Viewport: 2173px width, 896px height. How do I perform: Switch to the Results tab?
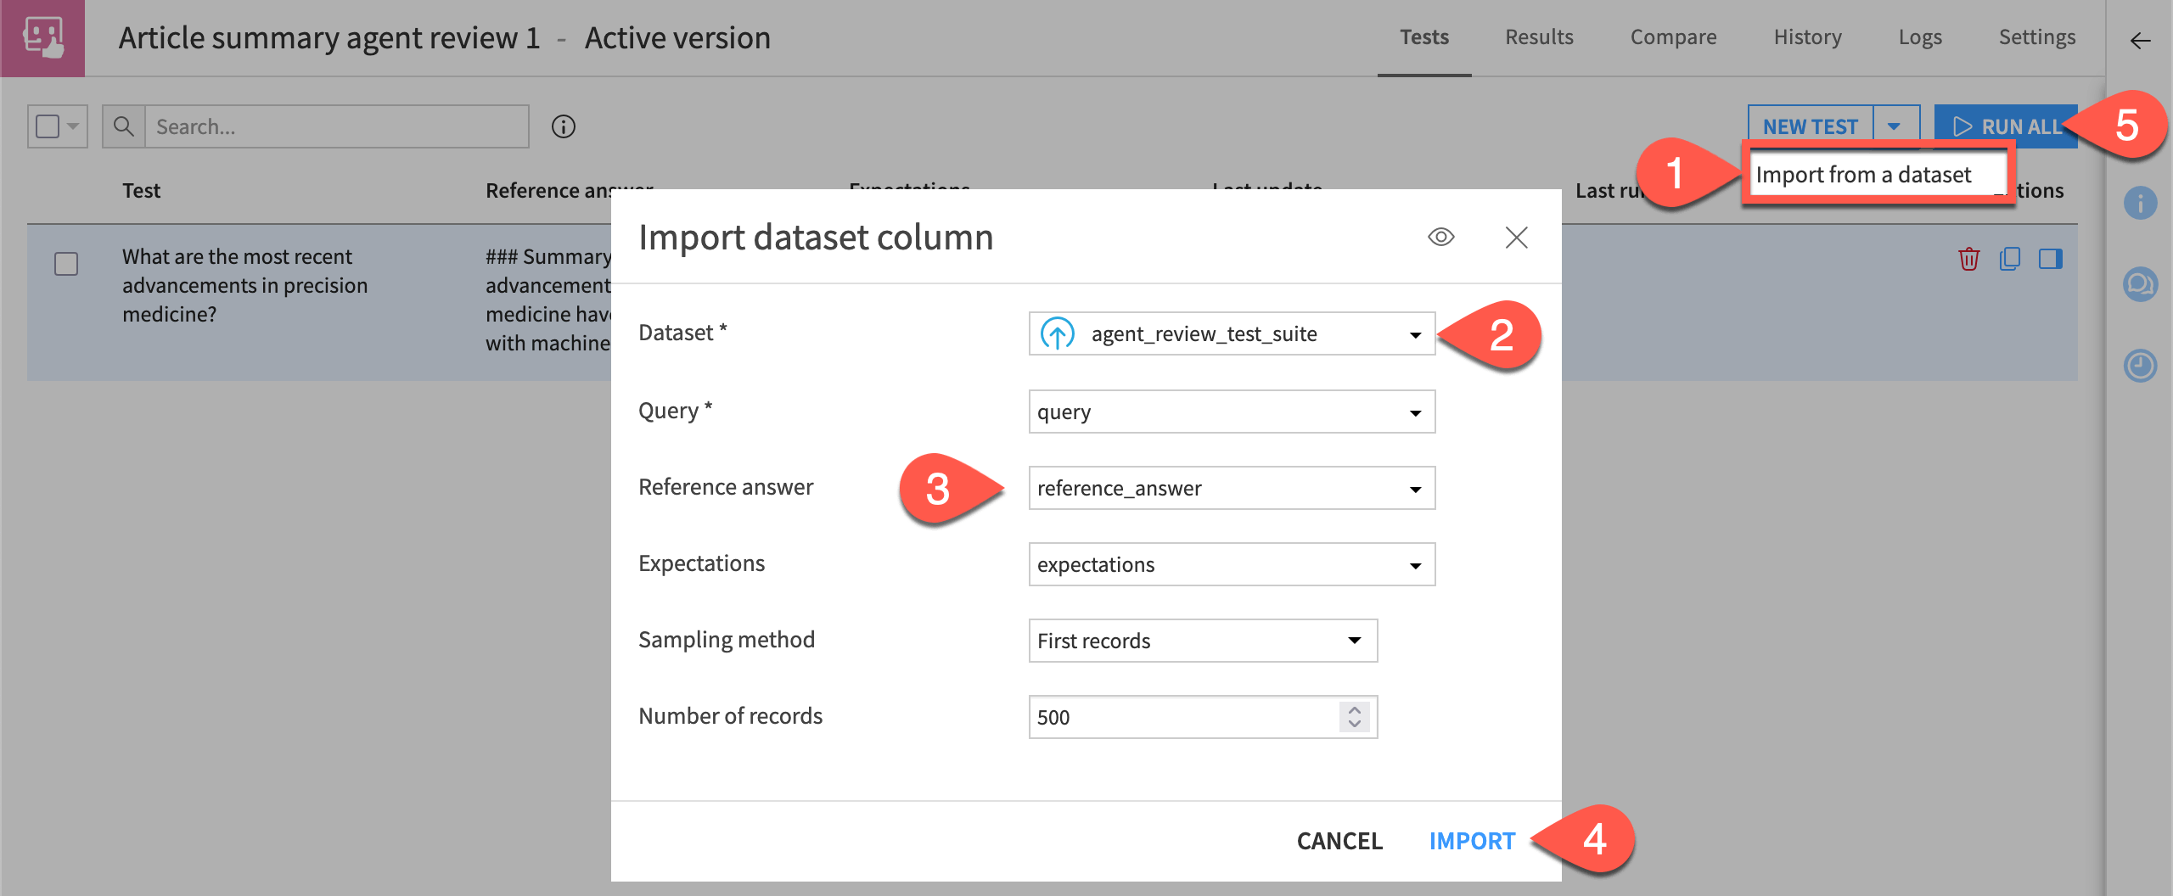click(1539, 36)
